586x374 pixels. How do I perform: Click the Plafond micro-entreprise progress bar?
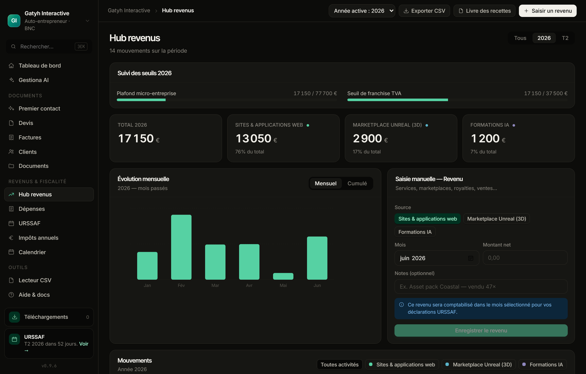coord(227,100)
